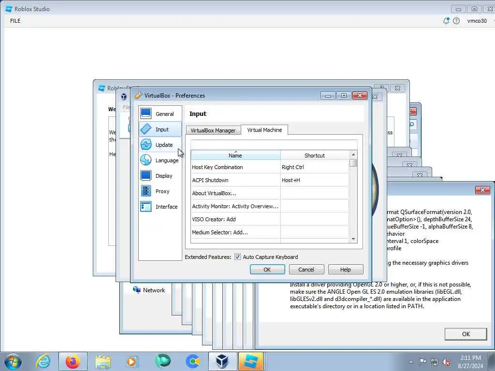This screenshot has height=371, width=495.
Task: Click the Roblox Studio help question icon
Action: pyautogui.click(x=456, y=21)
